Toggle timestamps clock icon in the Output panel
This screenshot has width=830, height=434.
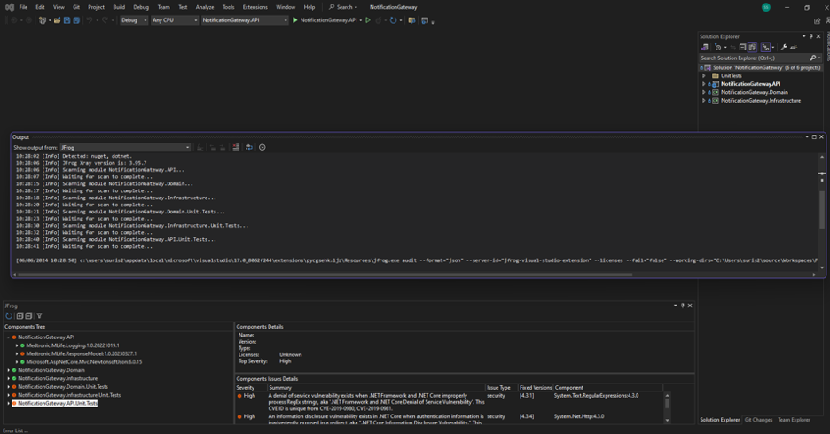click(262, 147)
